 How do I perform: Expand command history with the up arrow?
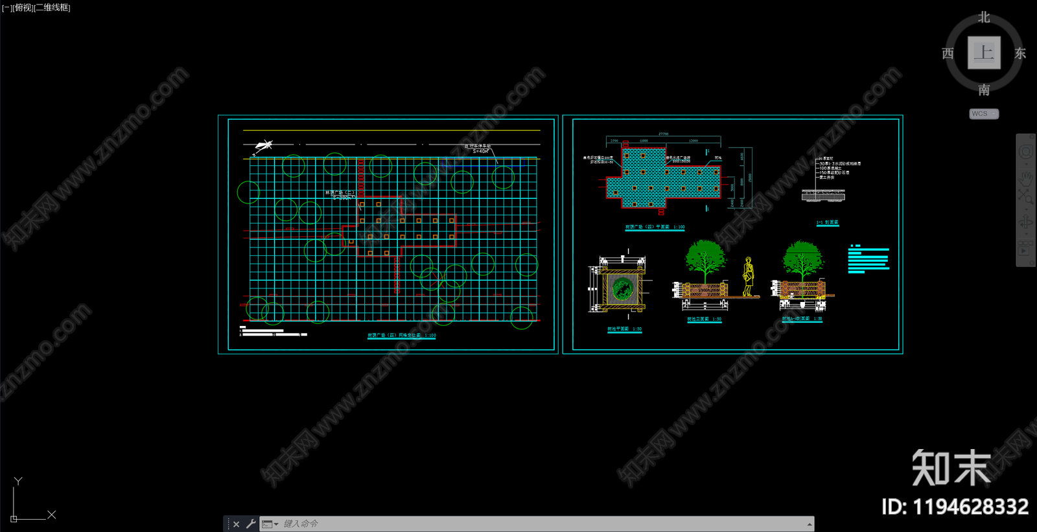tap(809, 524)
